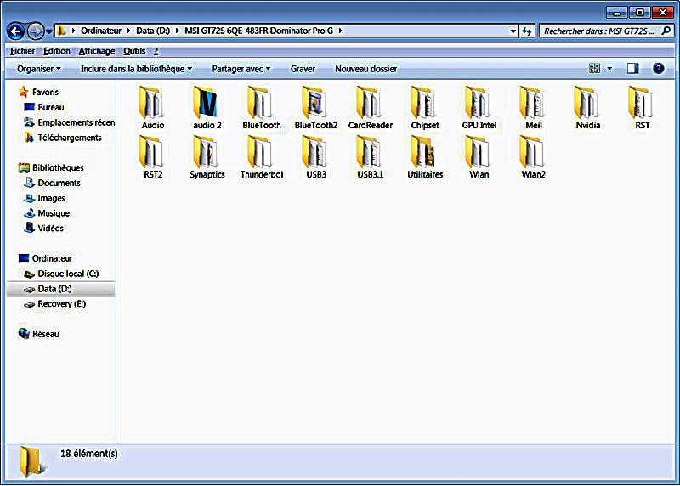Open the Partager avec dropdown
The height and width of the screenshot is (486, 680).
(241, 69)
